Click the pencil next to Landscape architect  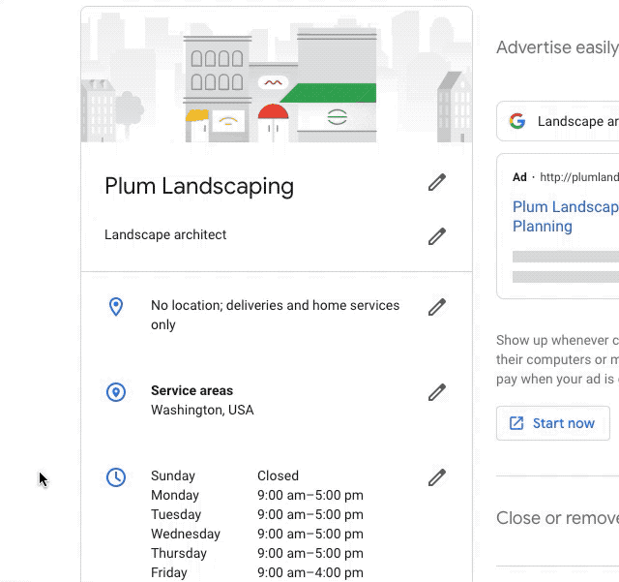437,236
